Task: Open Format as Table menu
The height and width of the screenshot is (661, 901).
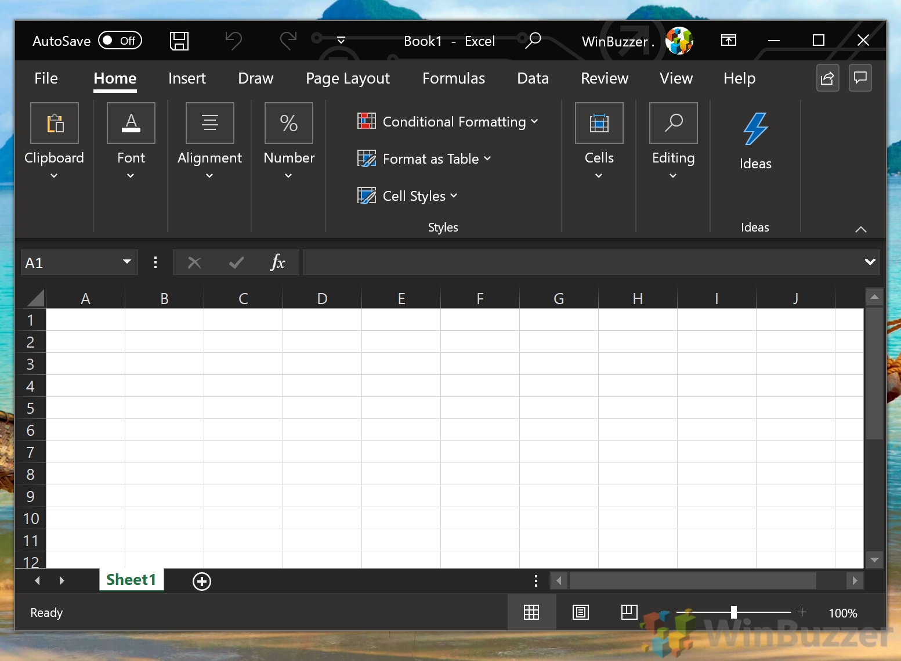Action: click(424, 158)
